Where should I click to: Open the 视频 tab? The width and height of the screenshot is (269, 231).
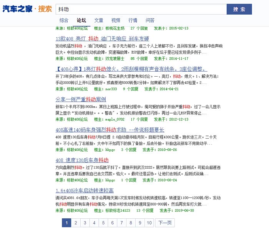coord(116,20)
